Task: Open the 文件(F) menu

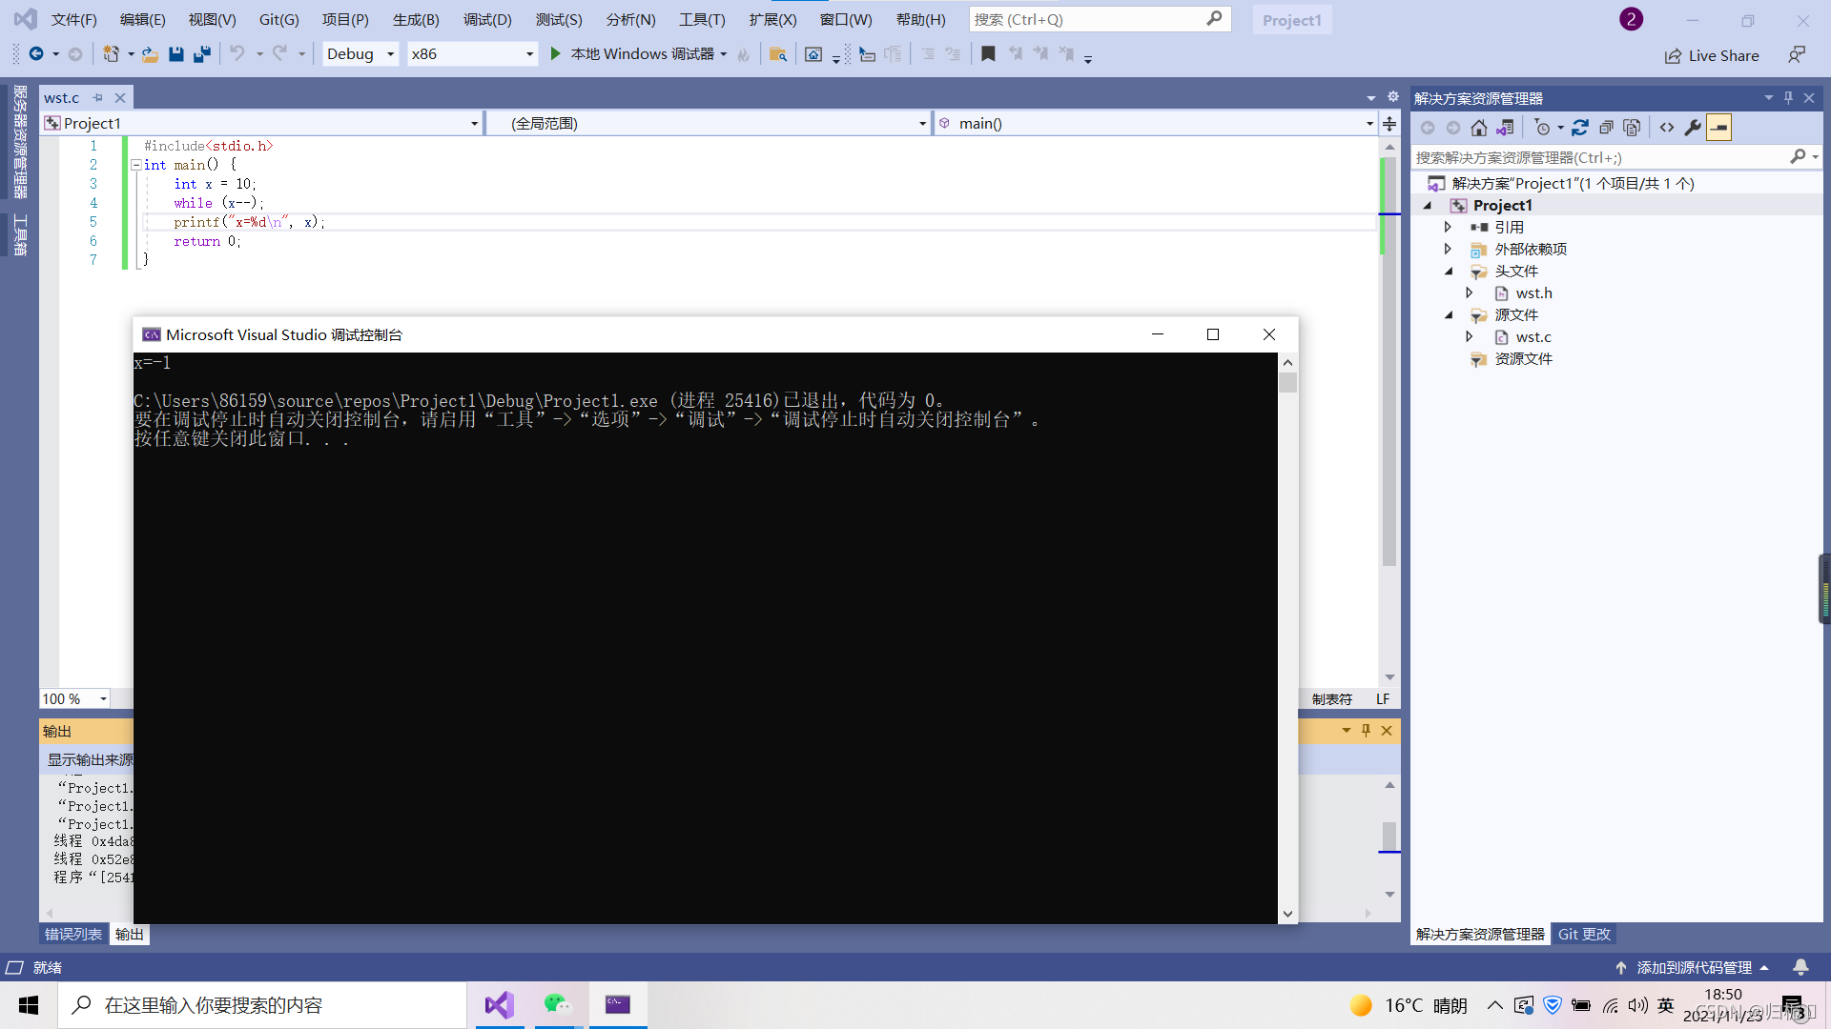Action: [x=73, y=19]
